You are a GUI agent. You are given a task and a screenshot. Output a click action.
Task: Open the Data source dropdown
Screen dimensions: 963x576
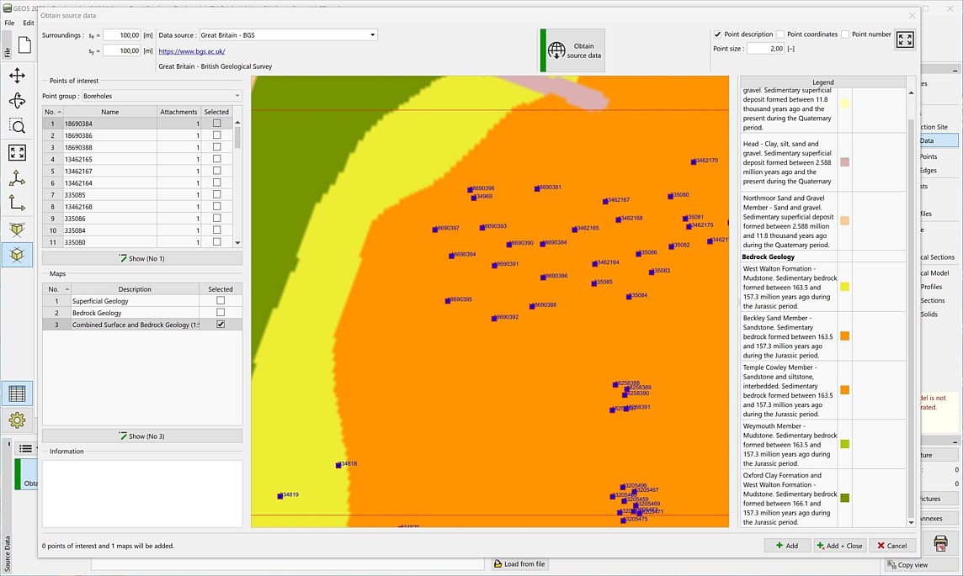372,35
